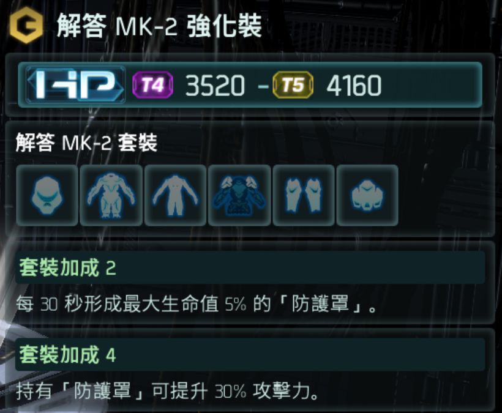The image size is (502, 413).
Task: Select the full body armor set icon
Action: (x=111, y=195)
